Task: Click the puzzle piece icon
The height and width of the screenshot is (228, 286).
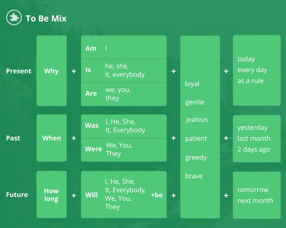Action: tap(14, 18)
